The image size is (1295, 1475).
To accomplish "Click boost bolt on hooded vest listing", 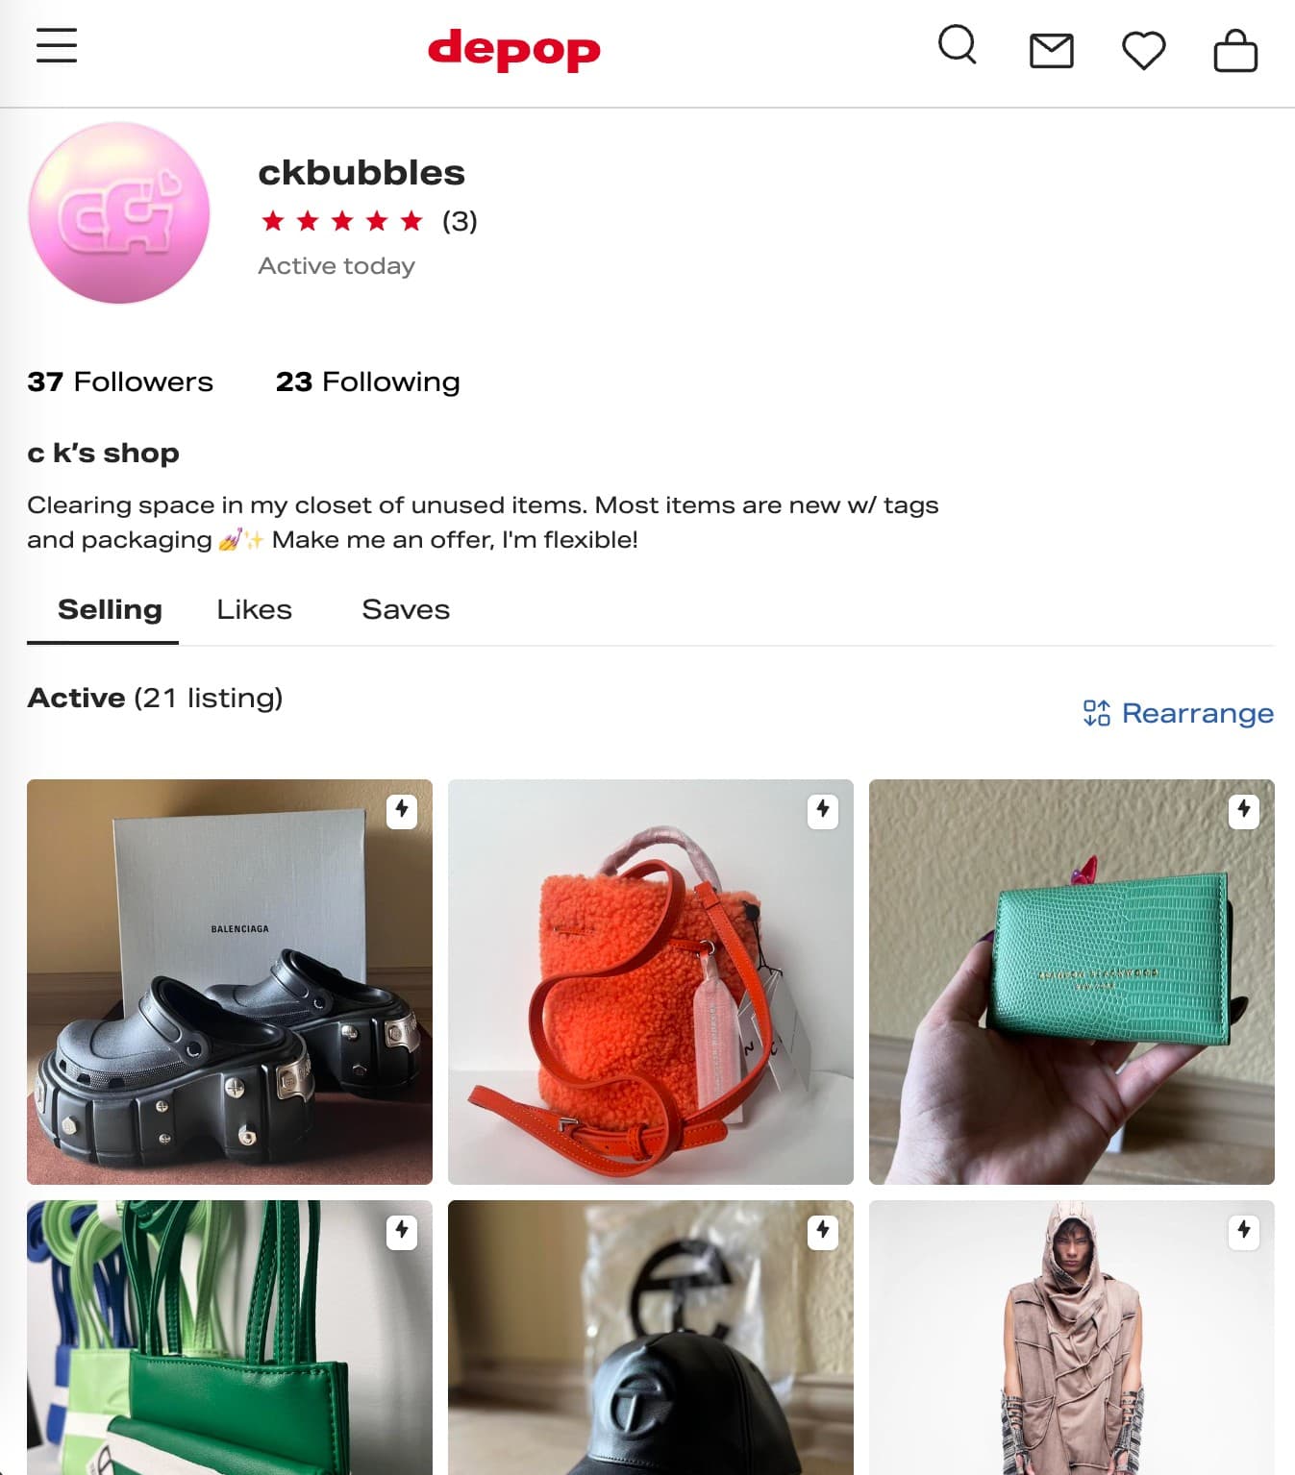I will coord(1244,1231).
